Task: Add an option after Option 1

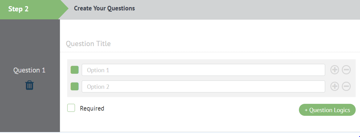Action: 335,70
